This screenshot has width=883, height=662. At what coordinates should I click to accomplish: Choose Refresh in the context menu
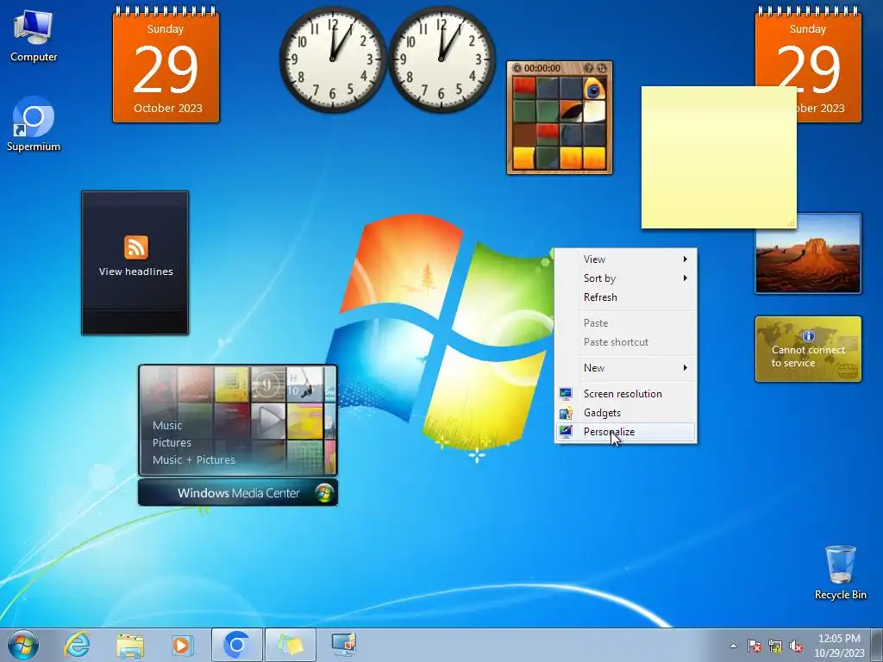tap(625, 297)
